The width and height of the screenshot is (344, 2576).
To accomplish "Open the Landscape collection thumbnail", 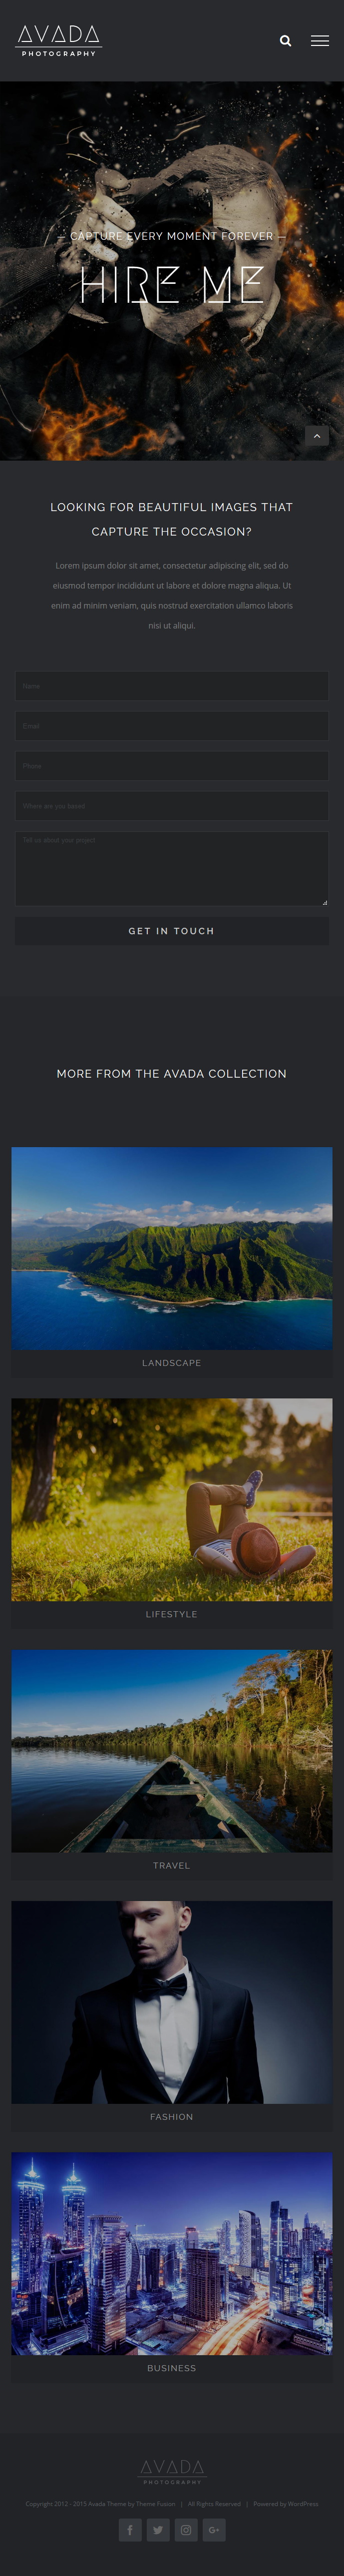I will [x=172, y=1248].
